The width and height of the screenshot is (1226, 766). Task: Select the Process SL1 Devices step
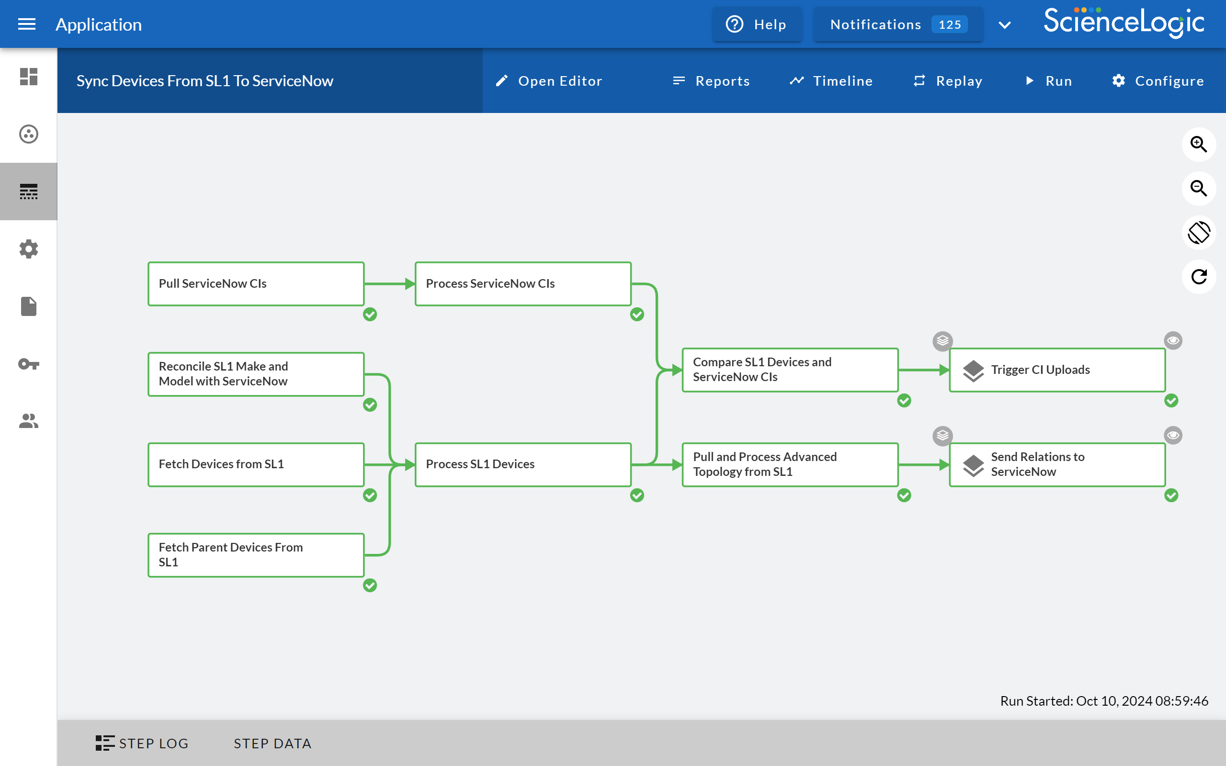523,464
